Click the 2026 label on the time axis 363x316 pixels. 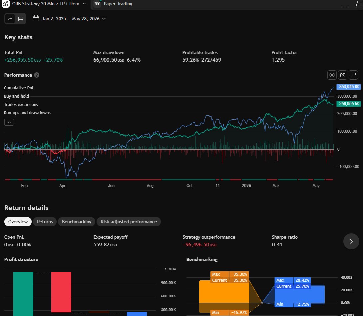[246, 186]
